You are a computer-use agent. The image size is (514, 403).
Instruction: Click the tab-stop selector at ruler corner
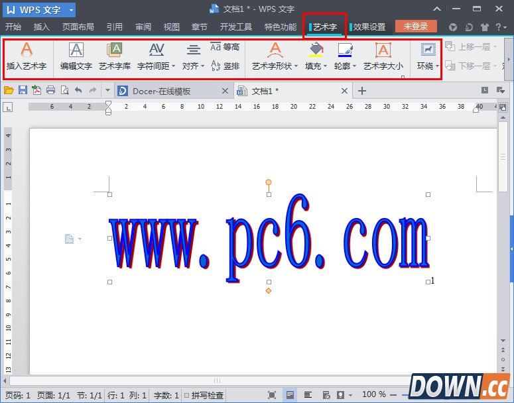[x=8, y=107]
